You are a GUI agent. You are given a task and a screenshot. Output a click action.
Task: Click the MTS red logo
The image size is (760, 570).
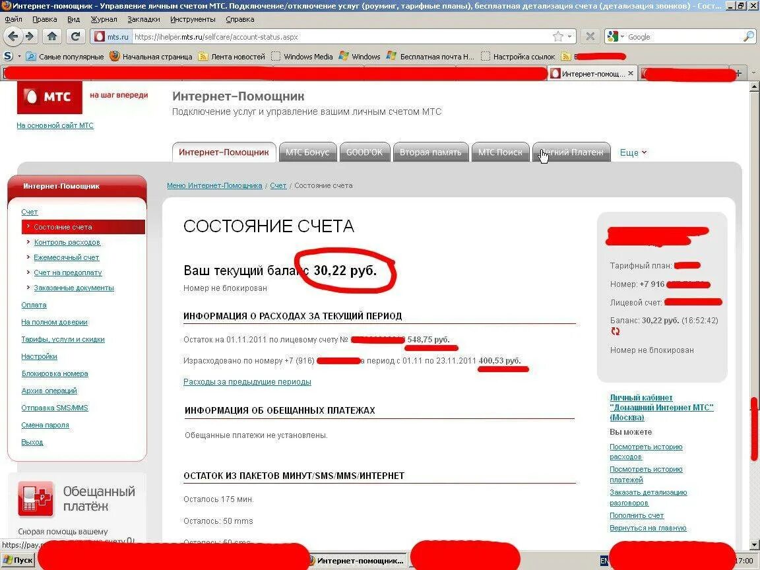click(x=49, y=97)
